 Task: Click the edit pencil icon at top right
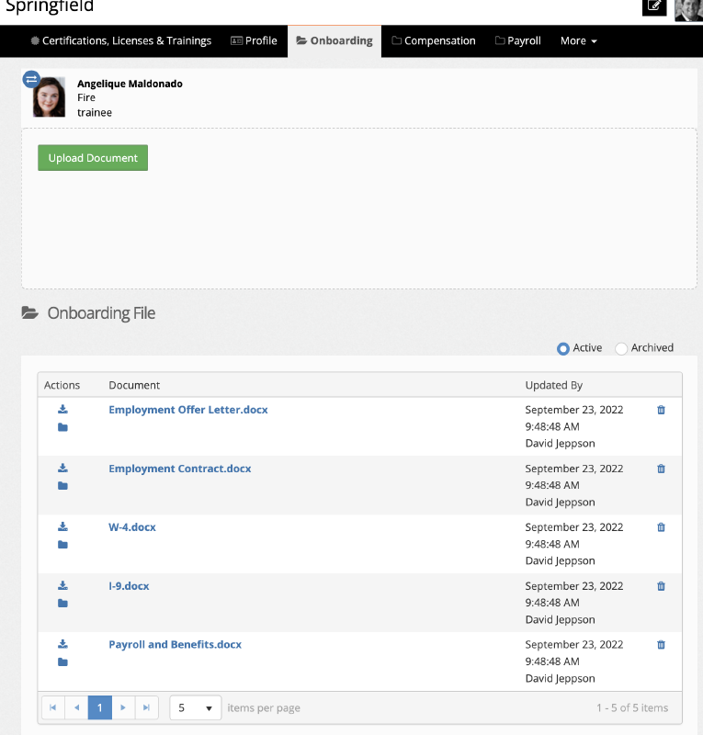point(654,6)
